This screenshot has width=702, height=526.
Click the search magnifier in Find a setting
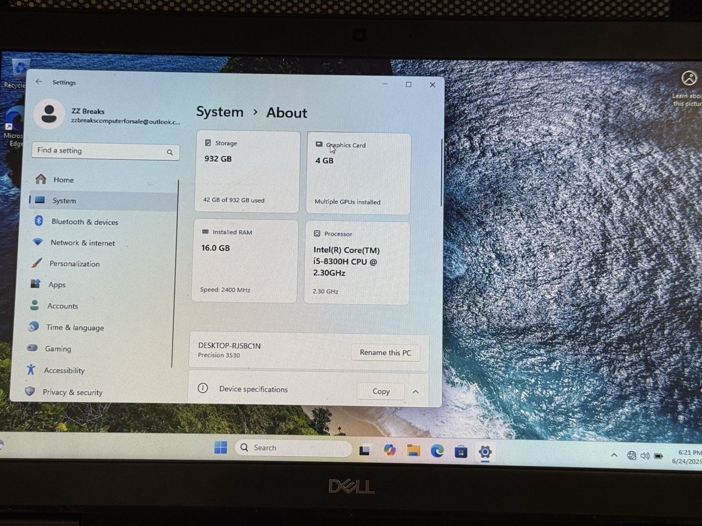pyautogui.click(x=170, y=152)
